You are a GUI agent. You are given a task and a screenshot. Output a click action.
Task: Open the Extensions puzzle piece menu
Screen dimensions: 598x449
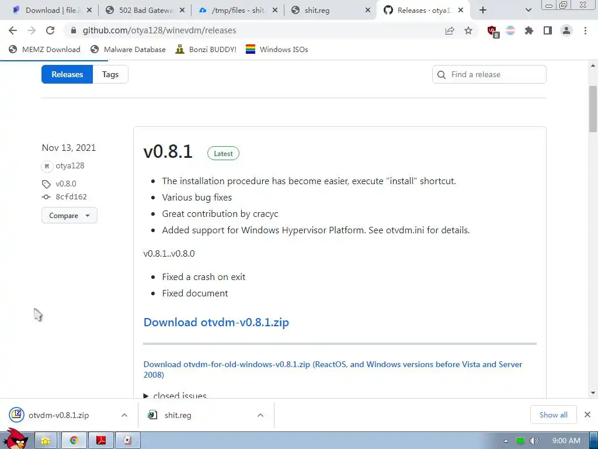(529, 30)
